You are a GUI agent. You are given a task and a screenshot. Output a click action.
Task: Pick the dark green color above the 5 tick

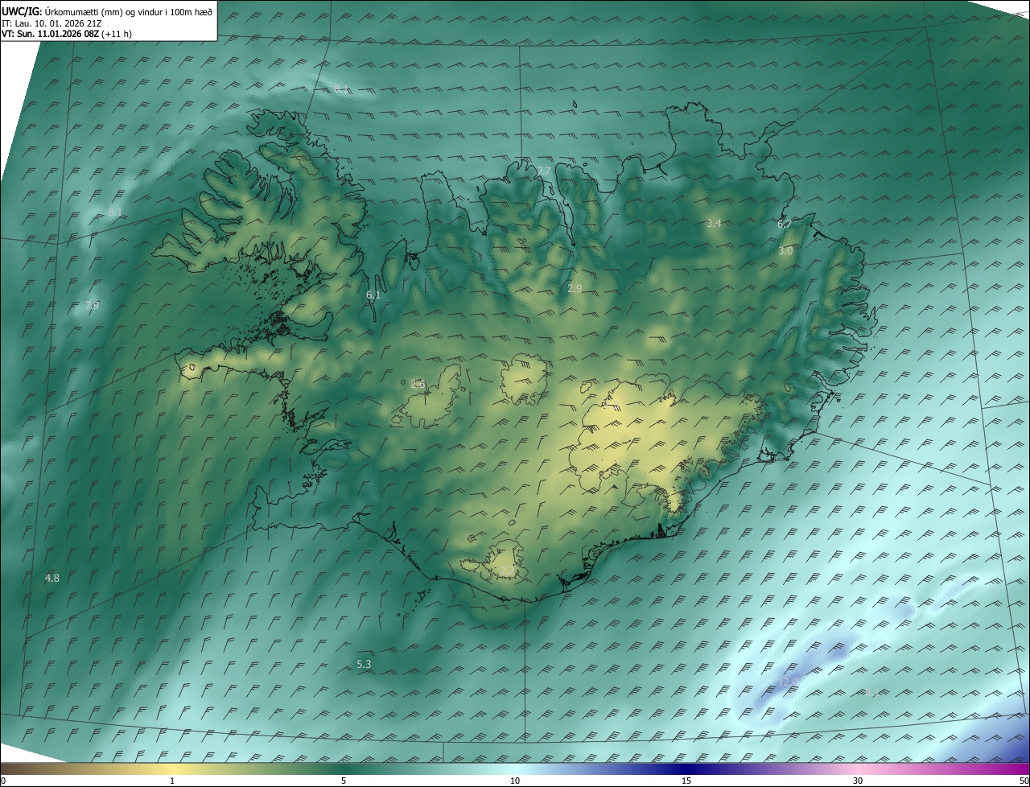[x=344, y=768]
